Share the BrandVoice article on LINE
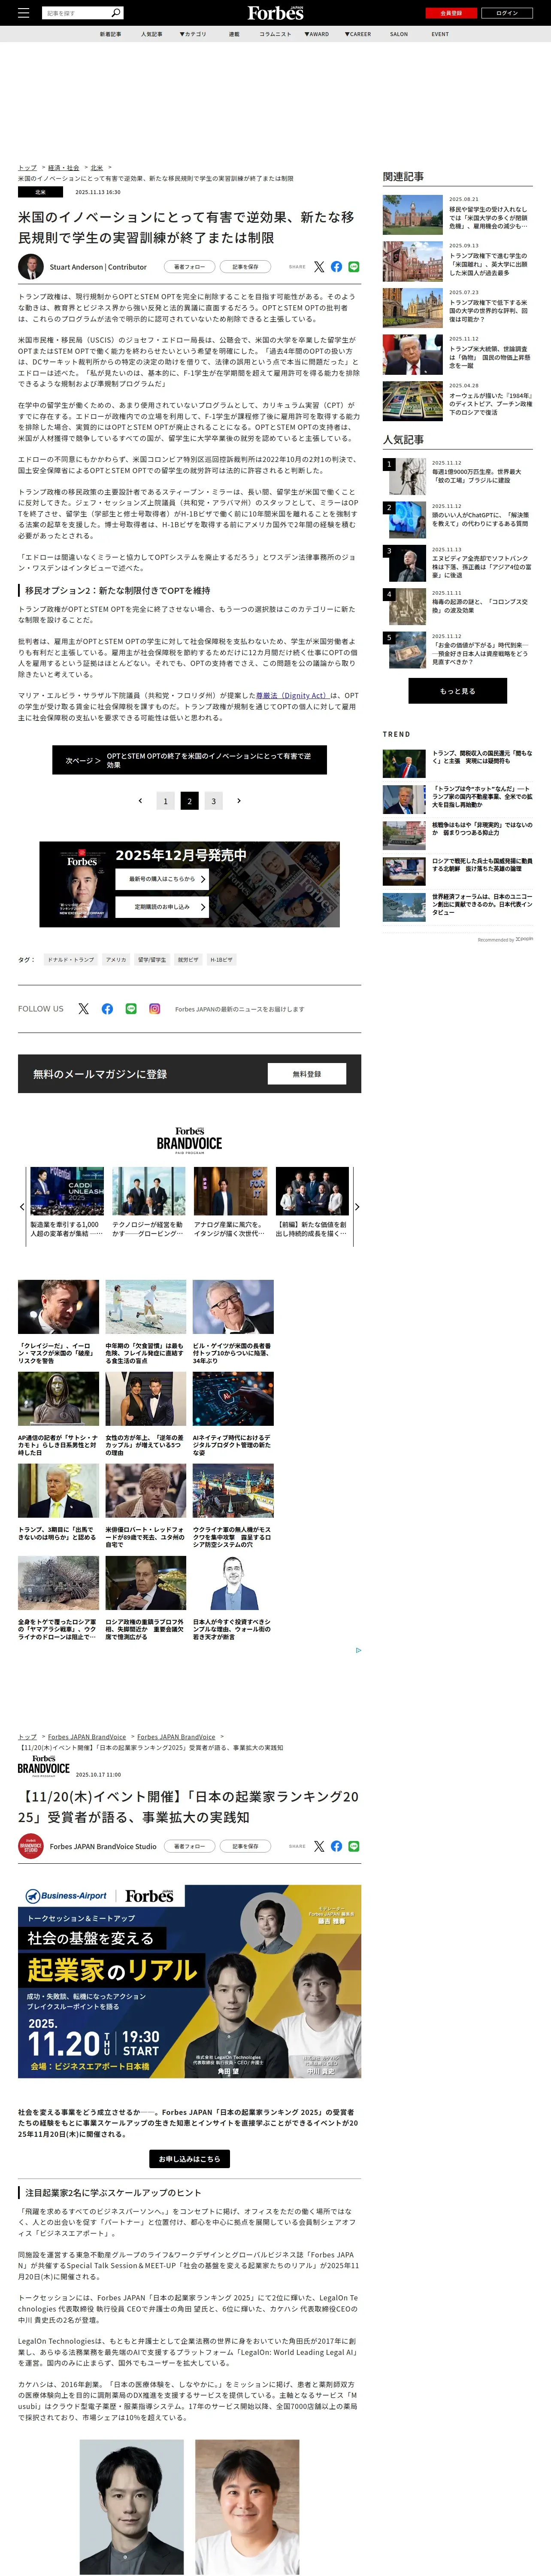Screen dimensions: 551x2576 pos(354,1846)
